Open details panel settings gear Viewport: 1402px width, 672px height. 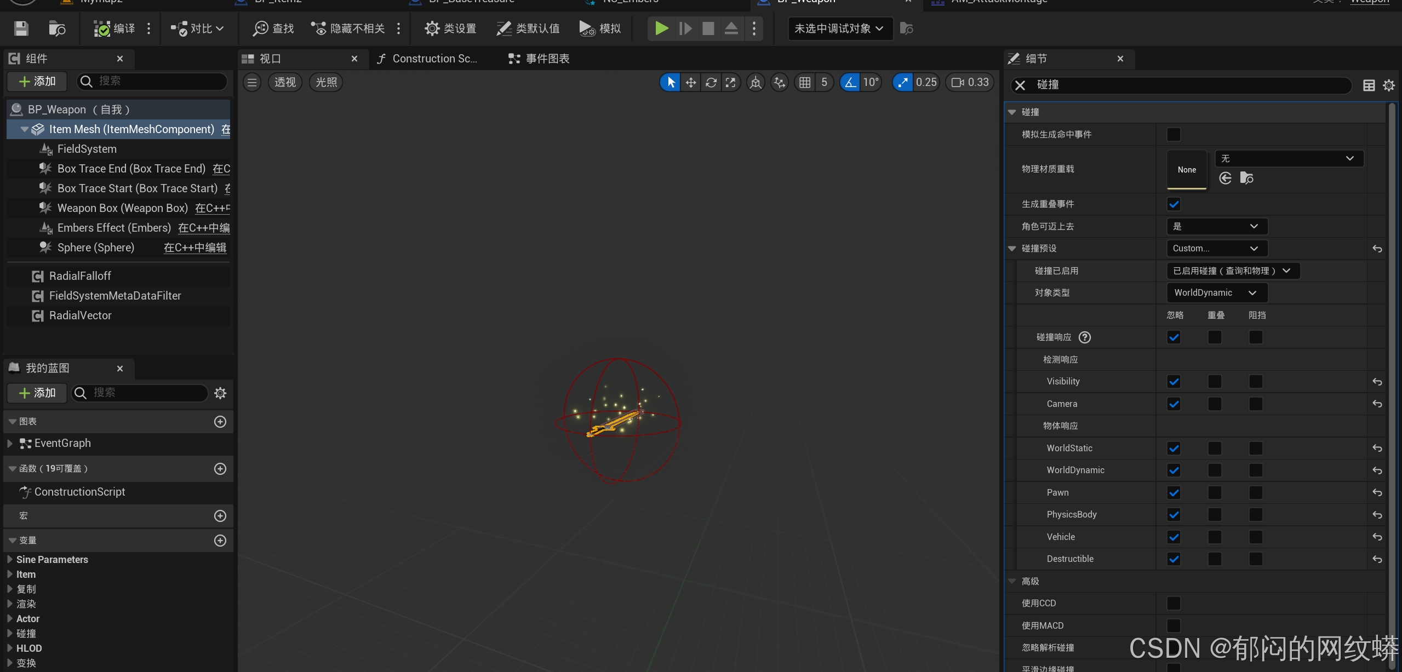1388,85
